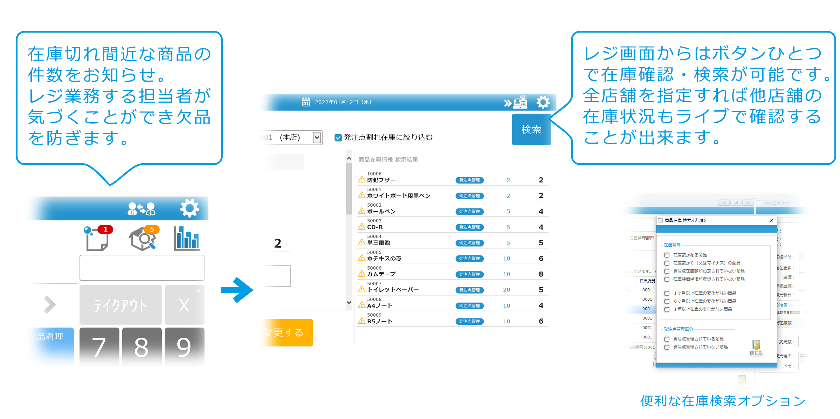Click the cash register icon in stock header
This screenshot has height=419, width=840.
[520, 102]
